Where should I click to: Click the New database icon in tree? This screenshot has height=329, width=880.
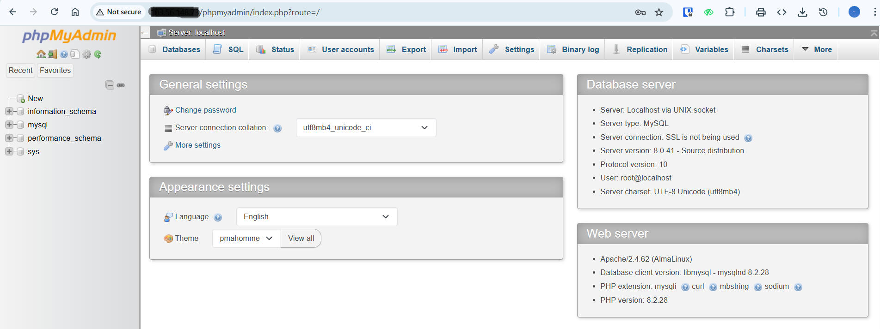(21, 98)
